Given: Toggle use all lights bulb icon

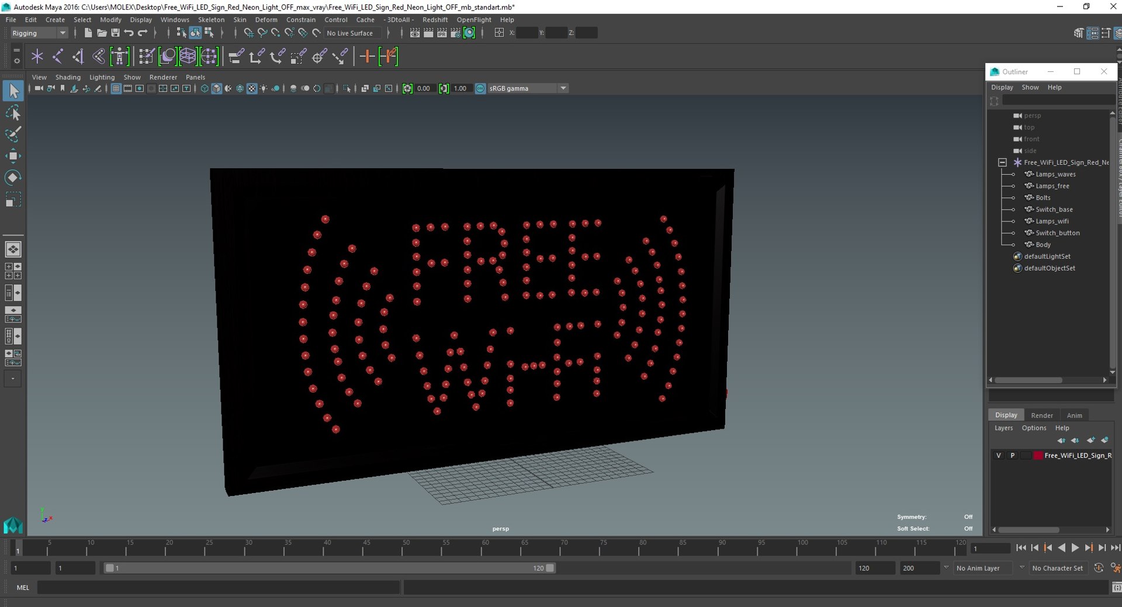Looking at the screenshot, I should (264, 88).
